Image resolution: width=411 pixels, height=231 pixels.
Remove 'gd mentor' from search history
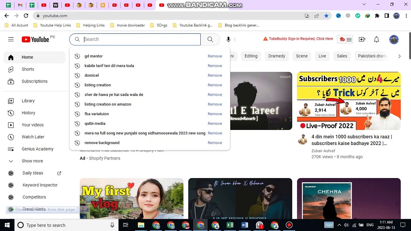click(215, 56)
